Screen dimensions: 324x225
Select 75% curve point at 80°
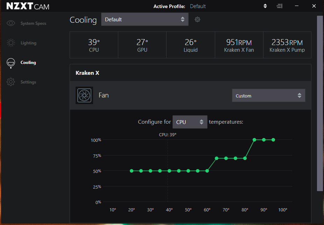coord(245,158)
